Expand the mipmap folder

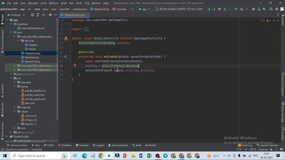[15, 108]
